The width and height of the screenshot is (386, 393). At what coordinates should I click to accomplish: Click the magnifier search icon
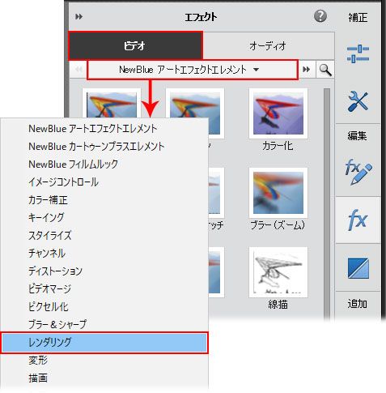coord(325,70)
